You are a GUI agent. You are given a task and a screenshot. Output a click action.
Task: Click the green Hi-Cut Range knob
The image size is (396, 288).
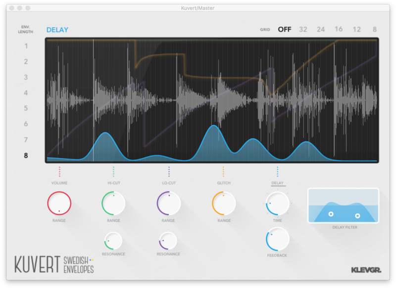point(113,203)
